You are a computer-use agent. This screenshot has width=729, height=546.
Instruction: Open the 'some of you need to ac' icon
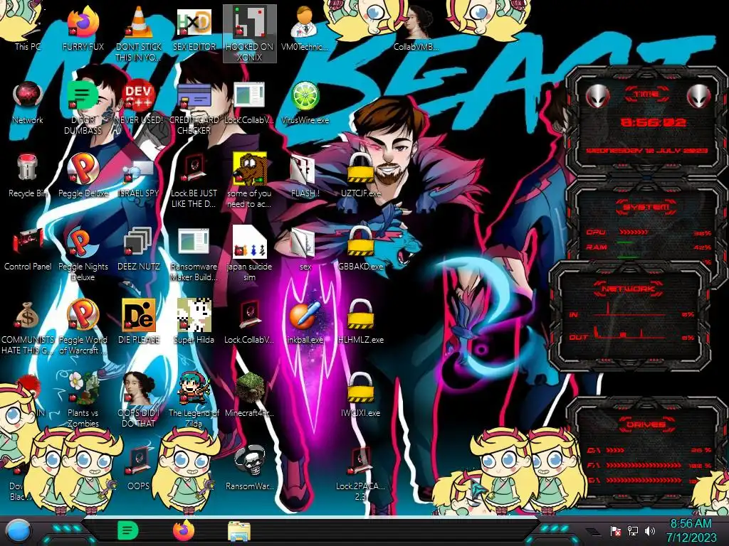pyautogui.click(x=250, y=180)
